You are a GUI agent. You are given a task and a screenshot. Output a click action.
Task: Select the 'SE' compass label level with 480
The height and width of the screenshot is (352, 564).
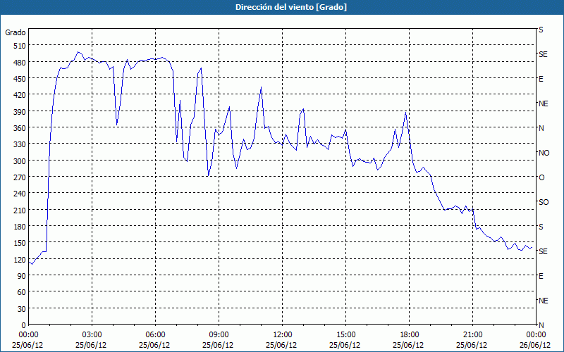543,54
